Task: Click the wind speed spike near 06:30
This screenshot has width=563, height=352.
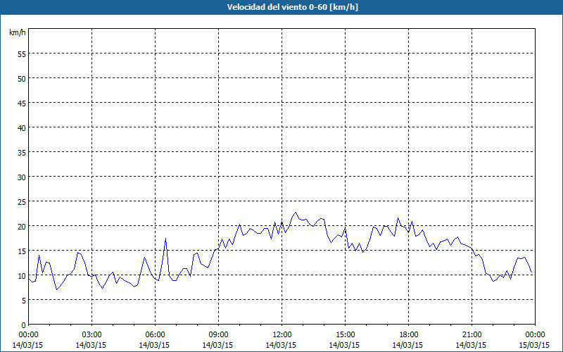Action: coord(165,238)
